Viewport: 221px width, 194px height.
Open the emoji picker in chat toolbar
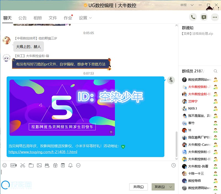(4, 165)
